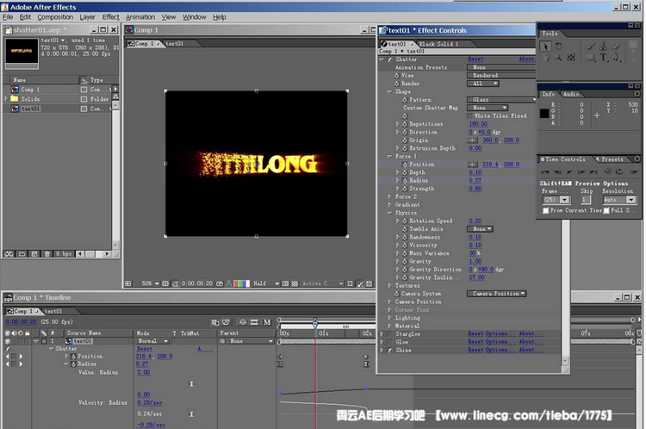Open the Comp viewer resolution Half dropdown

pyautogui.click(x=266, y=283)
